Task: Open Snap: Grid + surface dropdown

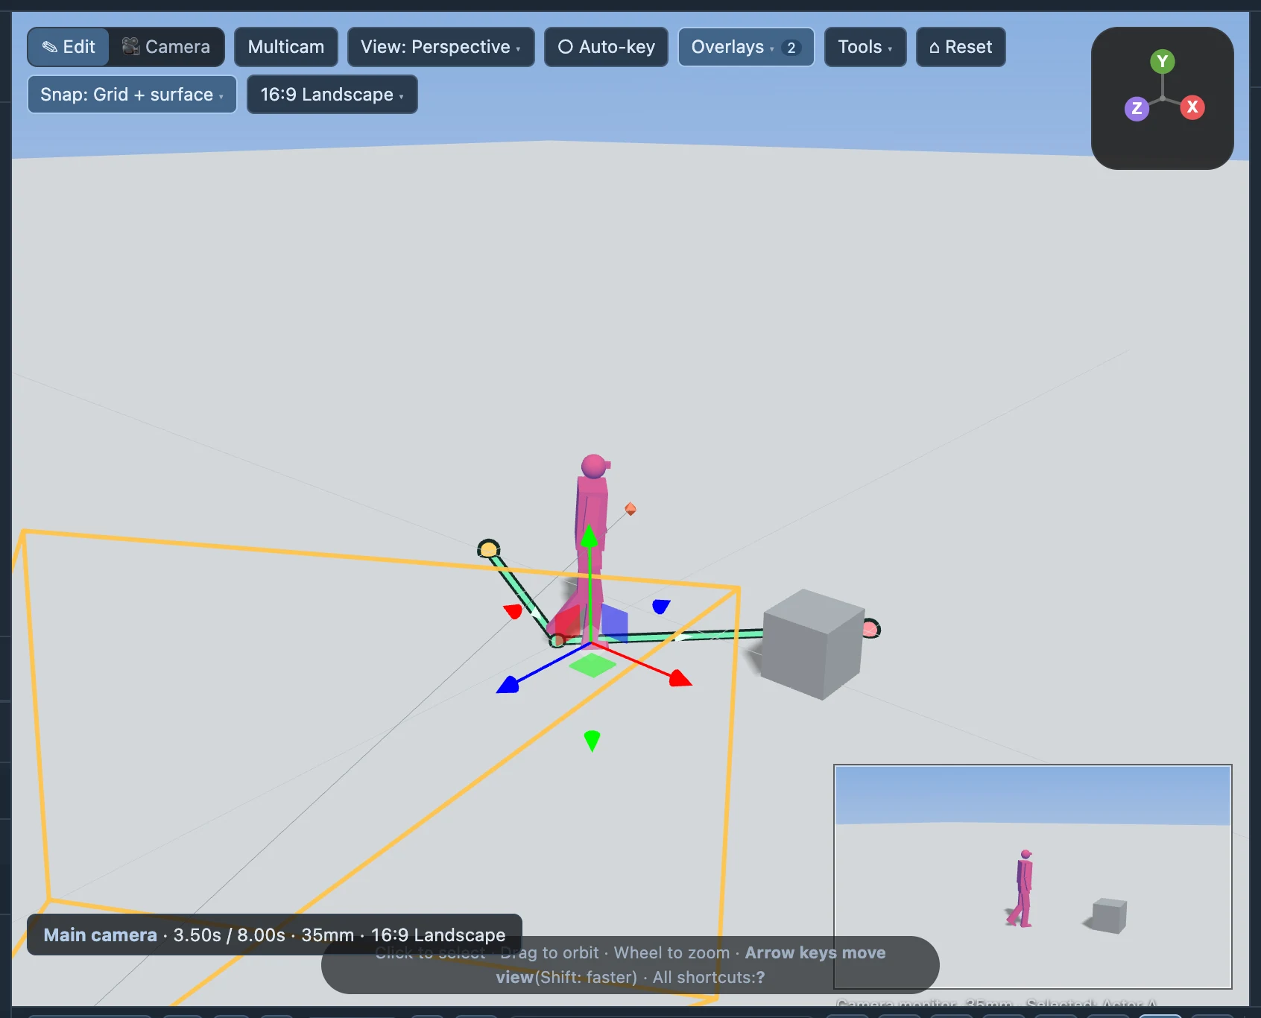Action: pyautogui.click(x=132, y=95)
